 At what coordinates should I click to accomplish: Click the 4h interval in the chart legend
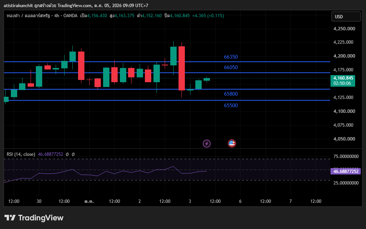click(57, 16)
